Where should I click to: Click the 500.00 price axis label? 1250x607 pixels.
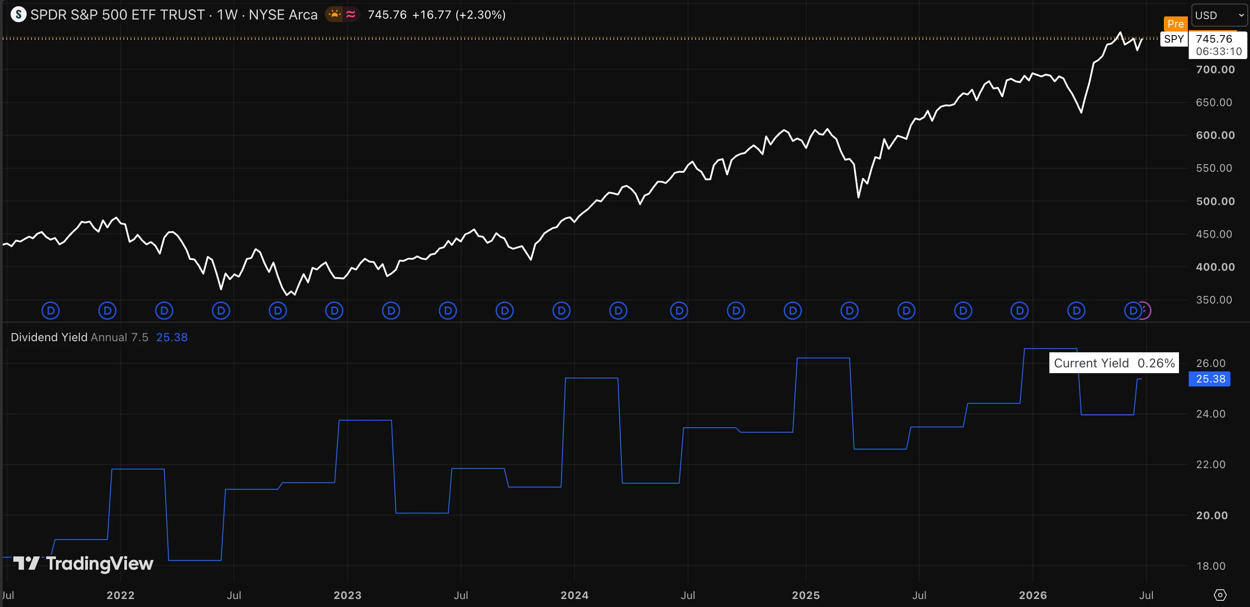click(x=1215, y=201)
